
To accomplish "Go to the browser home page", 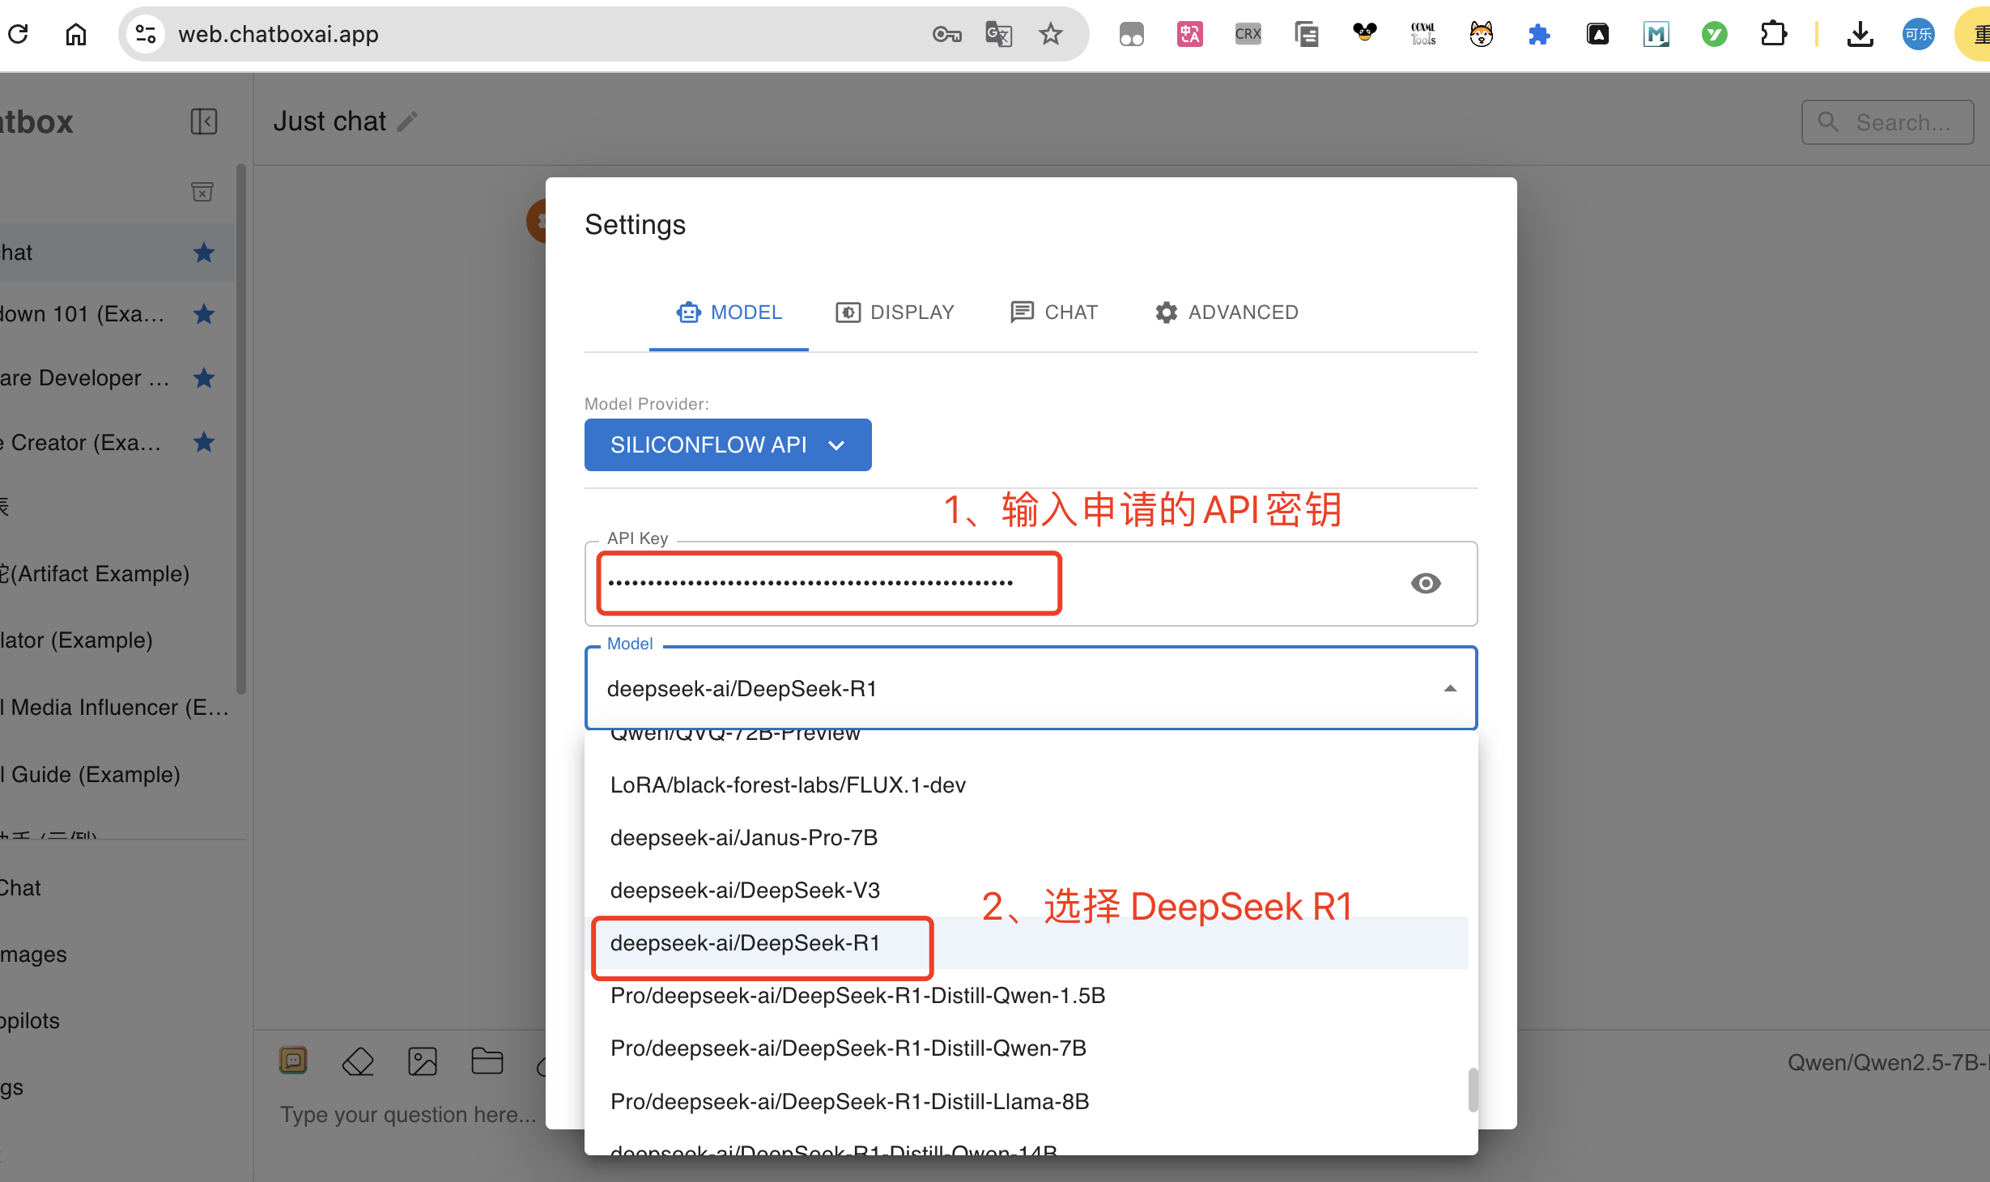I will tap(76, 34).
